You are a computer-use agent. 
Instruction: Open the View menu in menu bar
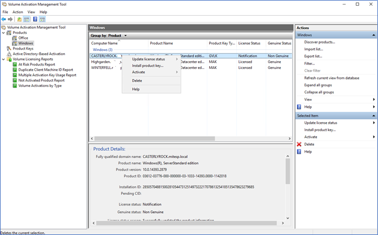coord(31,12)
